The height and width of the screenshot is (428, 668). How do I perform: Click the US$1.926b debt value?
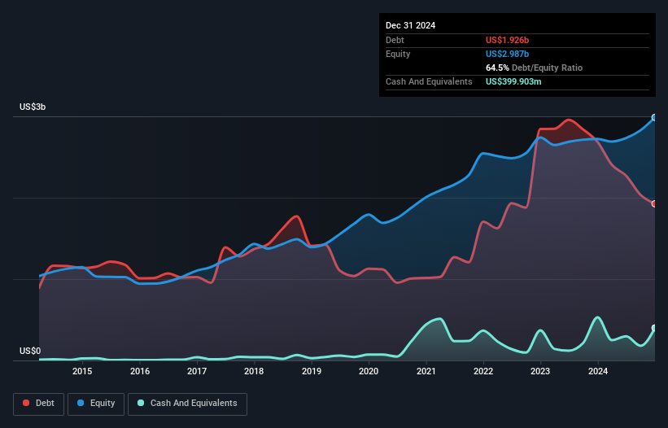pos(507,40)
